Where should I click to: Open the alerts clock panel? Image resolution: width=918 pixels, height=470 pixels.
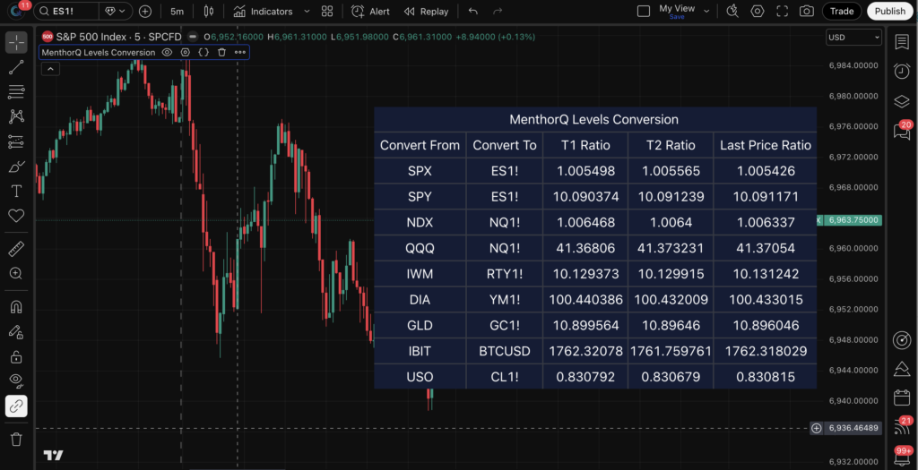(902, 71)
